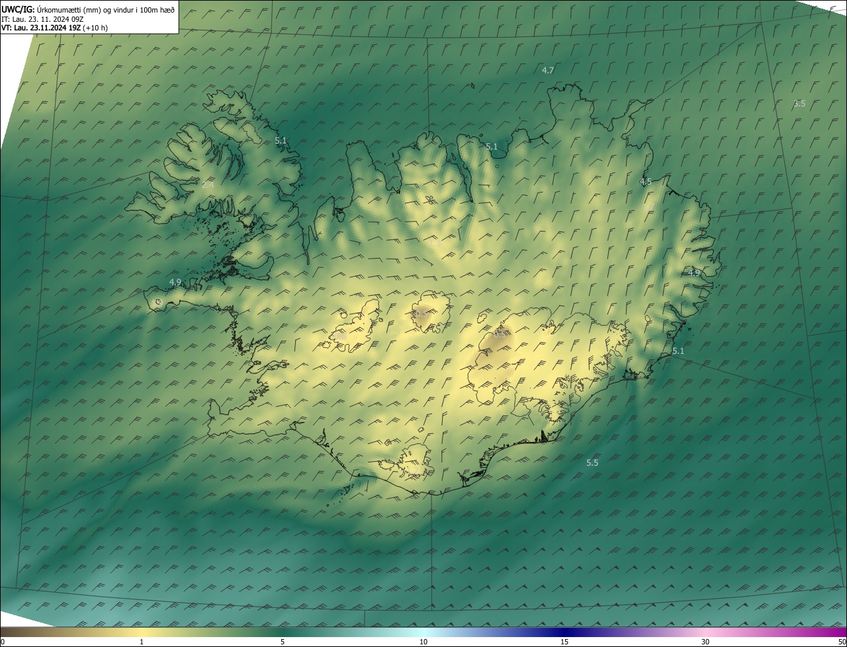Click the 50 tick on the colour scale
The height and width of the screenshot is (647, 847).
coord(842,642)
